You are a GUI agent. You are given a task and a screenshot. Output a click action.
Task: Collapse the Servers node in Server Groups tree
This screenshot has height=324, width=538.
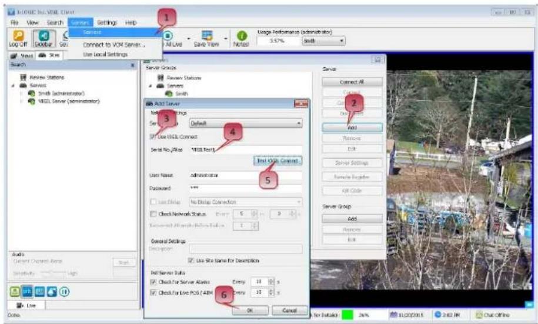pos(151,86)
